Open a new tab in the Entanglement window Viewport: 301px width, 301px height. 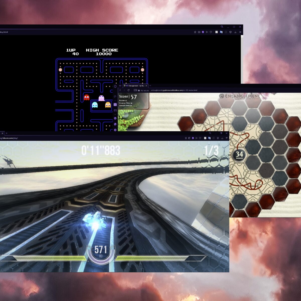pyautogui.click(x=150, y=86)
